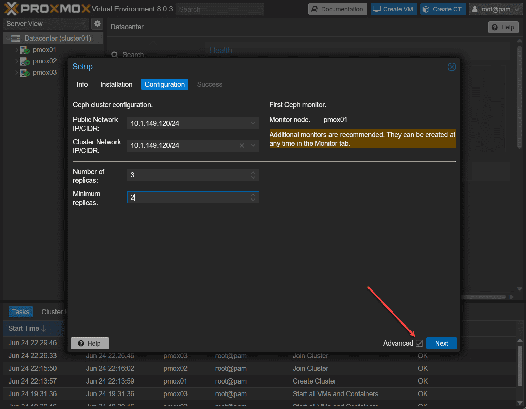The height and width of the screenshot is (409, 526).
Task: Select the pmox01 node icon
Action: tap(24, 50)
